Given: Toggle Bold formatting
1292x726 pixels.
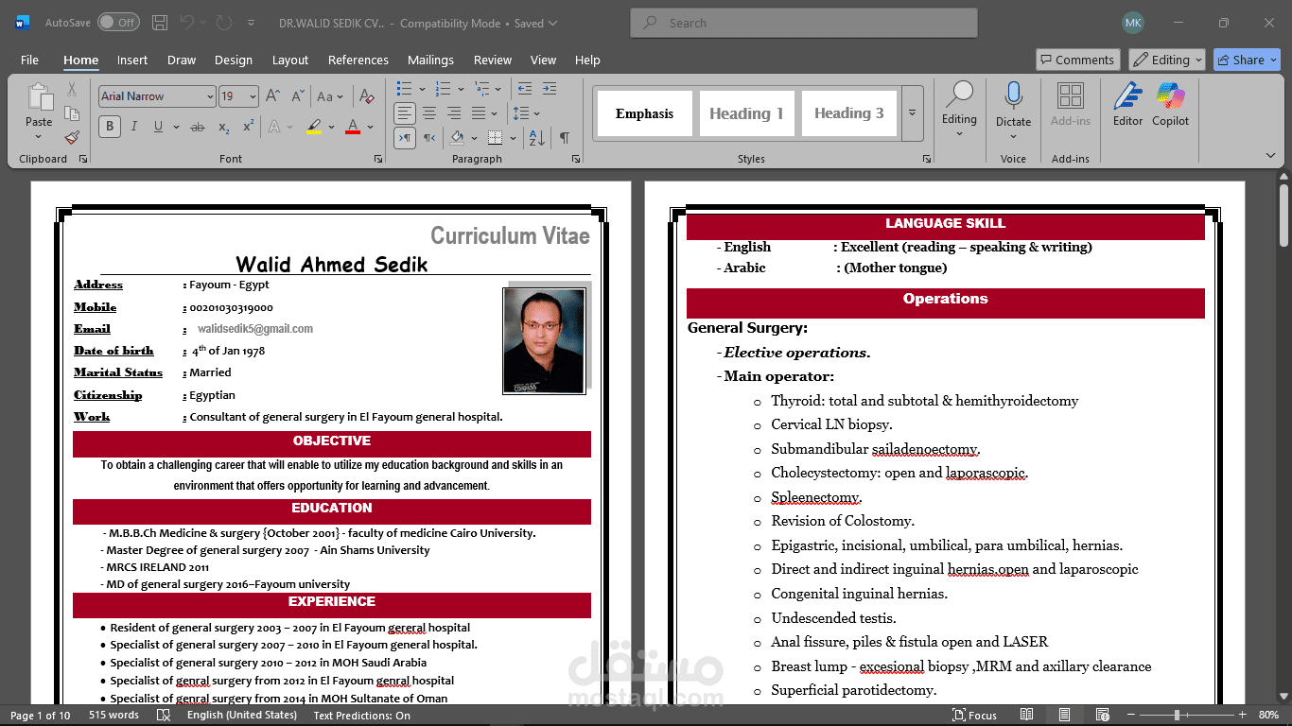Looking at the screenshot, I should pyautogui.click(x=109, y=127).
